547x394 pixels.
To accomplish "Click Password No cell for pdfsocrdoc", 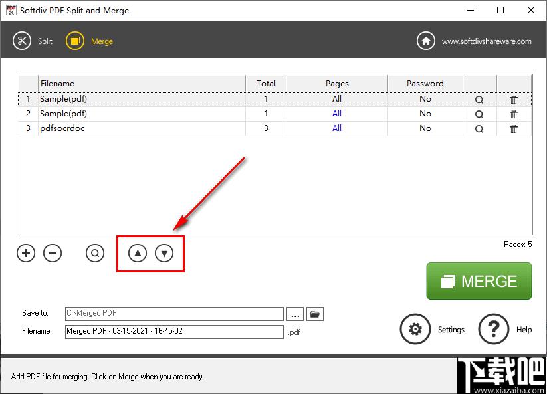I will tap(425, 128).
